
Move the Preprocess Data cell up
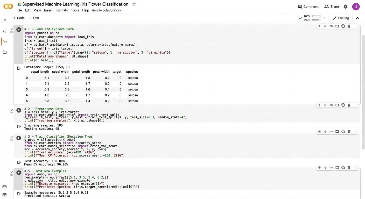pos(319,105)
